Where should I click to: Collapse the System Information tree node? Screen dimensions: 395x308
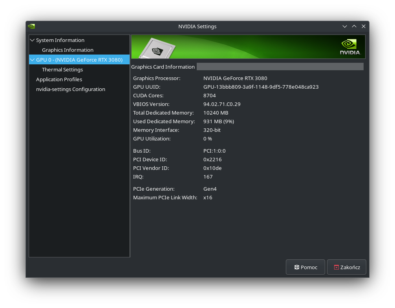[32, 40]
